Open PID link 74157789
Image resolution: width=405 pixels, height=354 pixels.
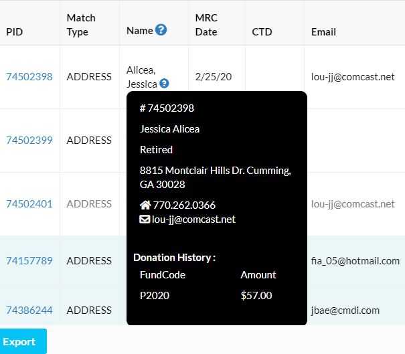[29, 260]
